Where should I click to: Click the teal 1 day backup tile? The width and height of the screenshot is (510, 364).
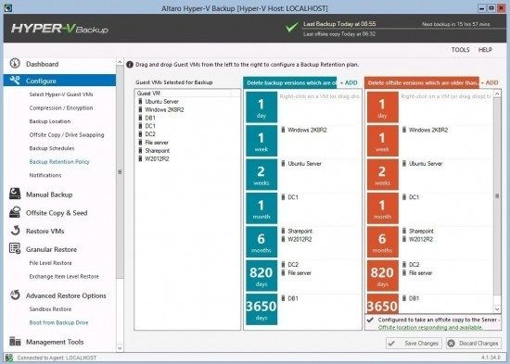(x=261, y=107)
